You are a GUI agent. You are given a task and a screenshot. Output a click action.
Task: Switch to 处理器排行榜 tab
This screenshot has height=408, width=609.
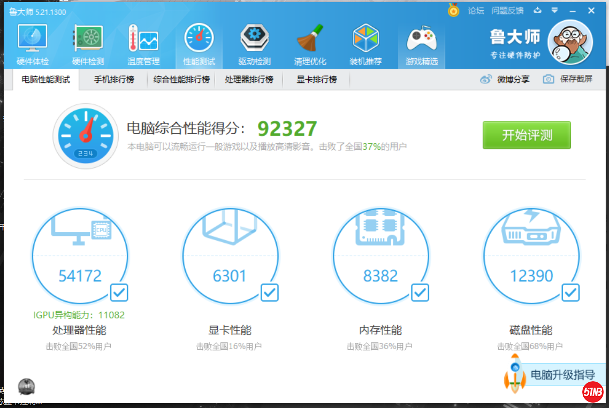coord(249,80)
